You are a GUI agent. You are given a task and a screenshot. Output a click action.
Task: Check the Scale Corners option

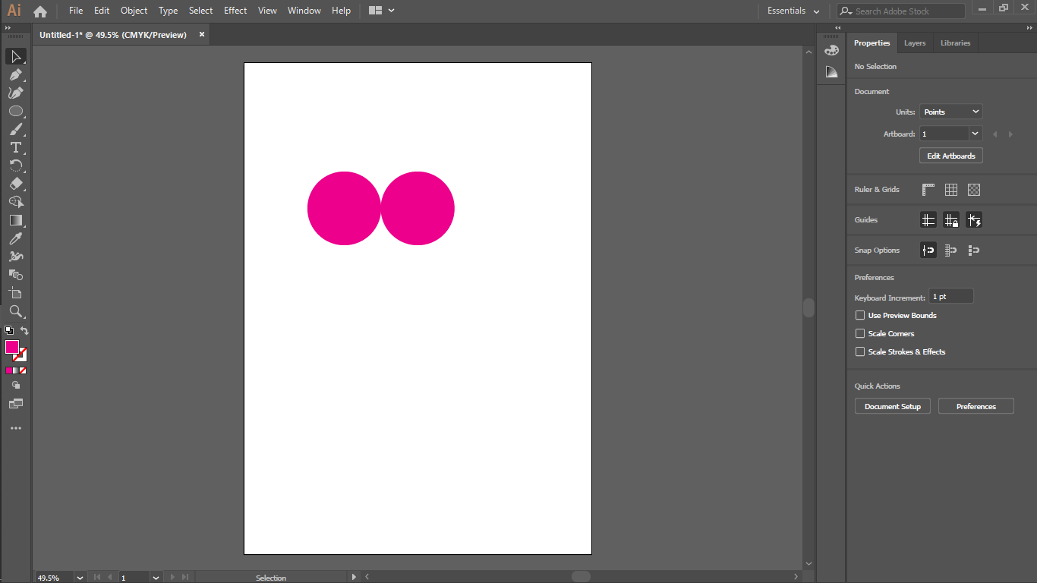[859, 333]
